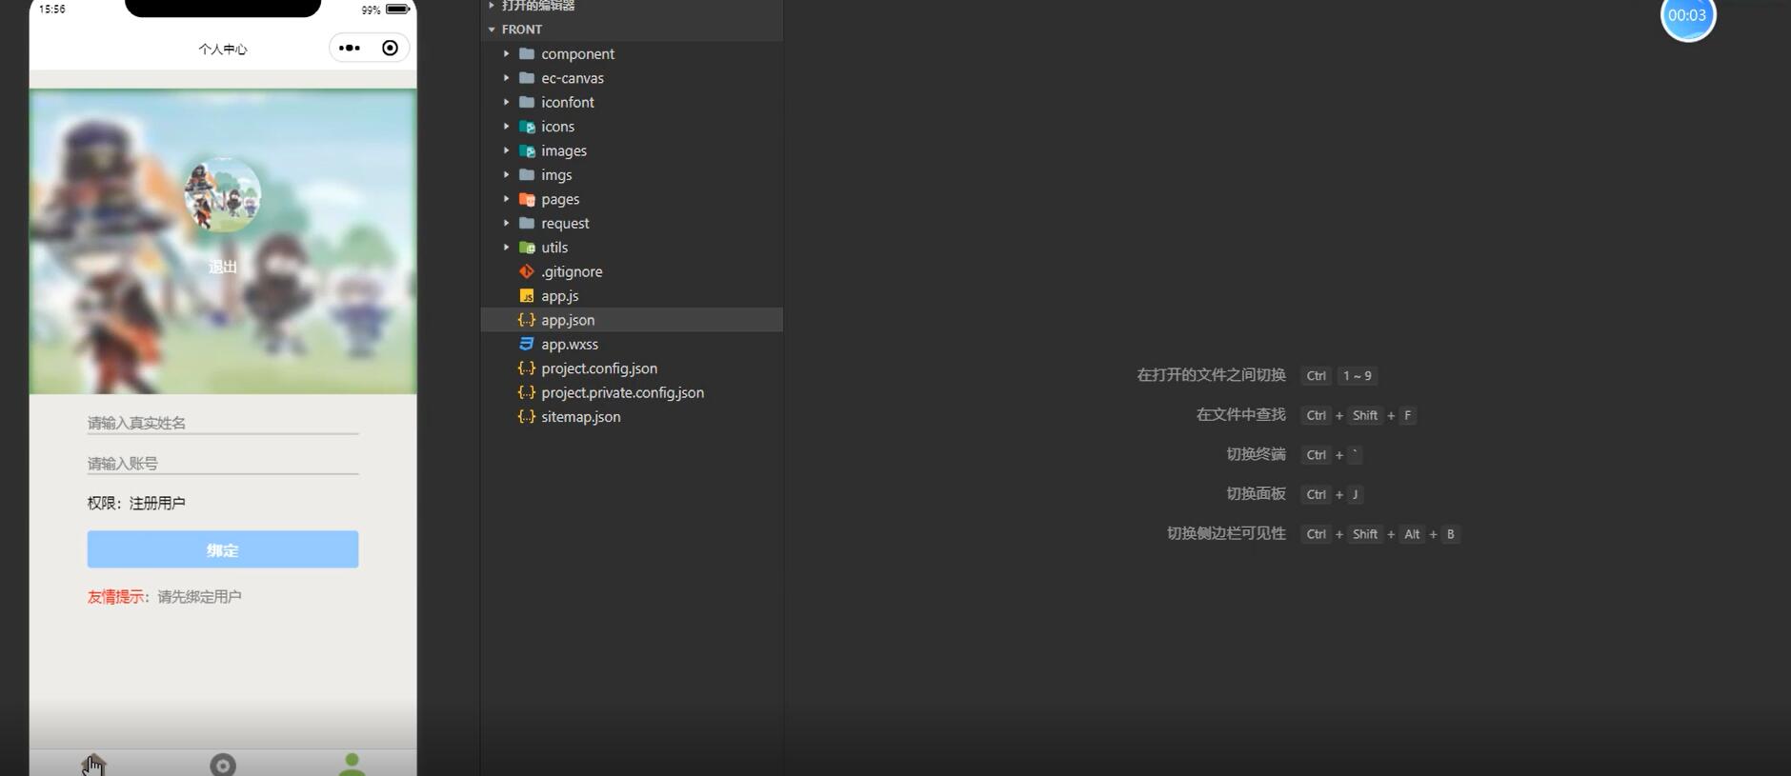Expand the icons folder arrow
Screen dimensions: 1791x776
tap(506, 127)
